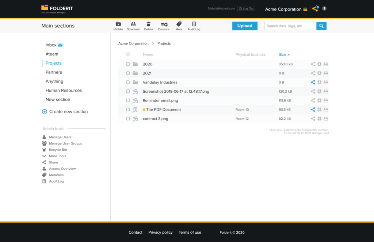Open the Human Resources section
Viewport: 374px width, 242px height.
point(64,91)
